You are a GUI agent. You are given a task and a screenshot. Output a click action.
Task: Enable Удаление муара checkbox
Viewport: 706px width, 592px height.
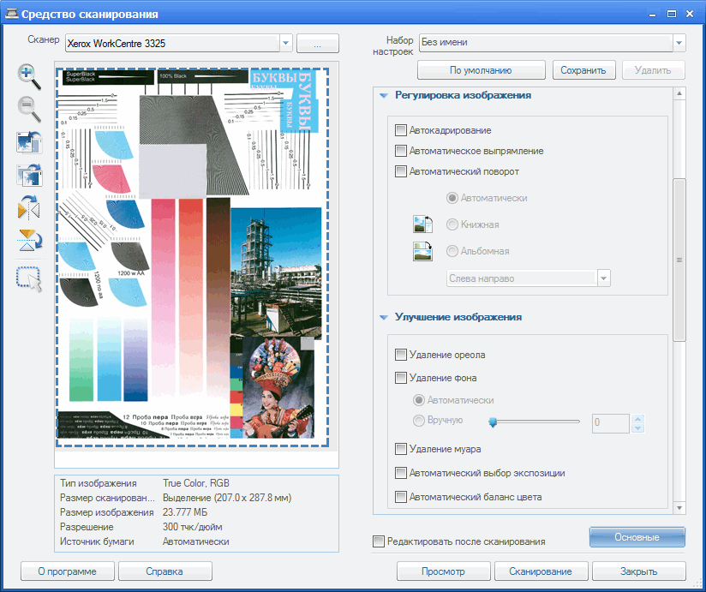pos(400,449)
